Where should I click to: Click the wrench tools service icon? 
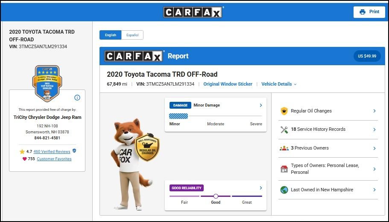click(284, 130)
